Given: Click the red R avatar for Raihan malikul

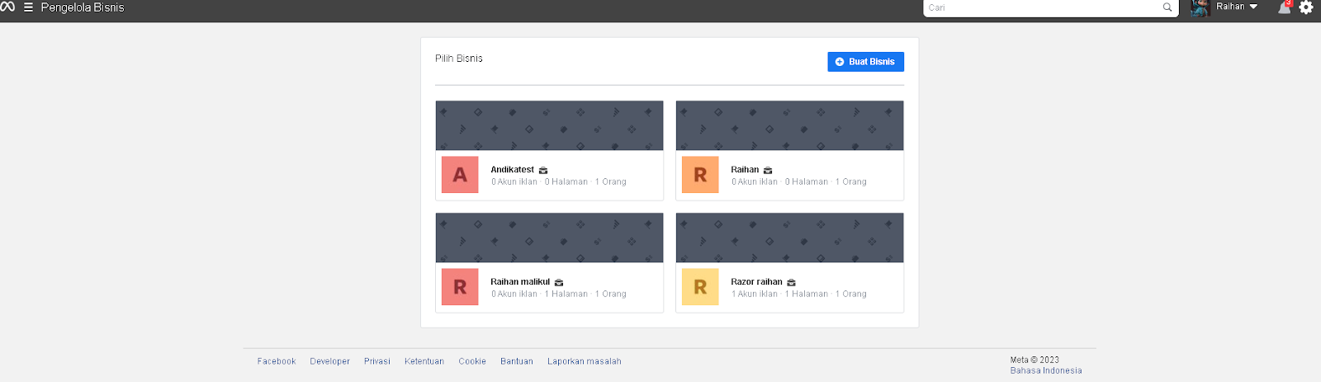Looking at the screenshot, I should click(460, 287).
